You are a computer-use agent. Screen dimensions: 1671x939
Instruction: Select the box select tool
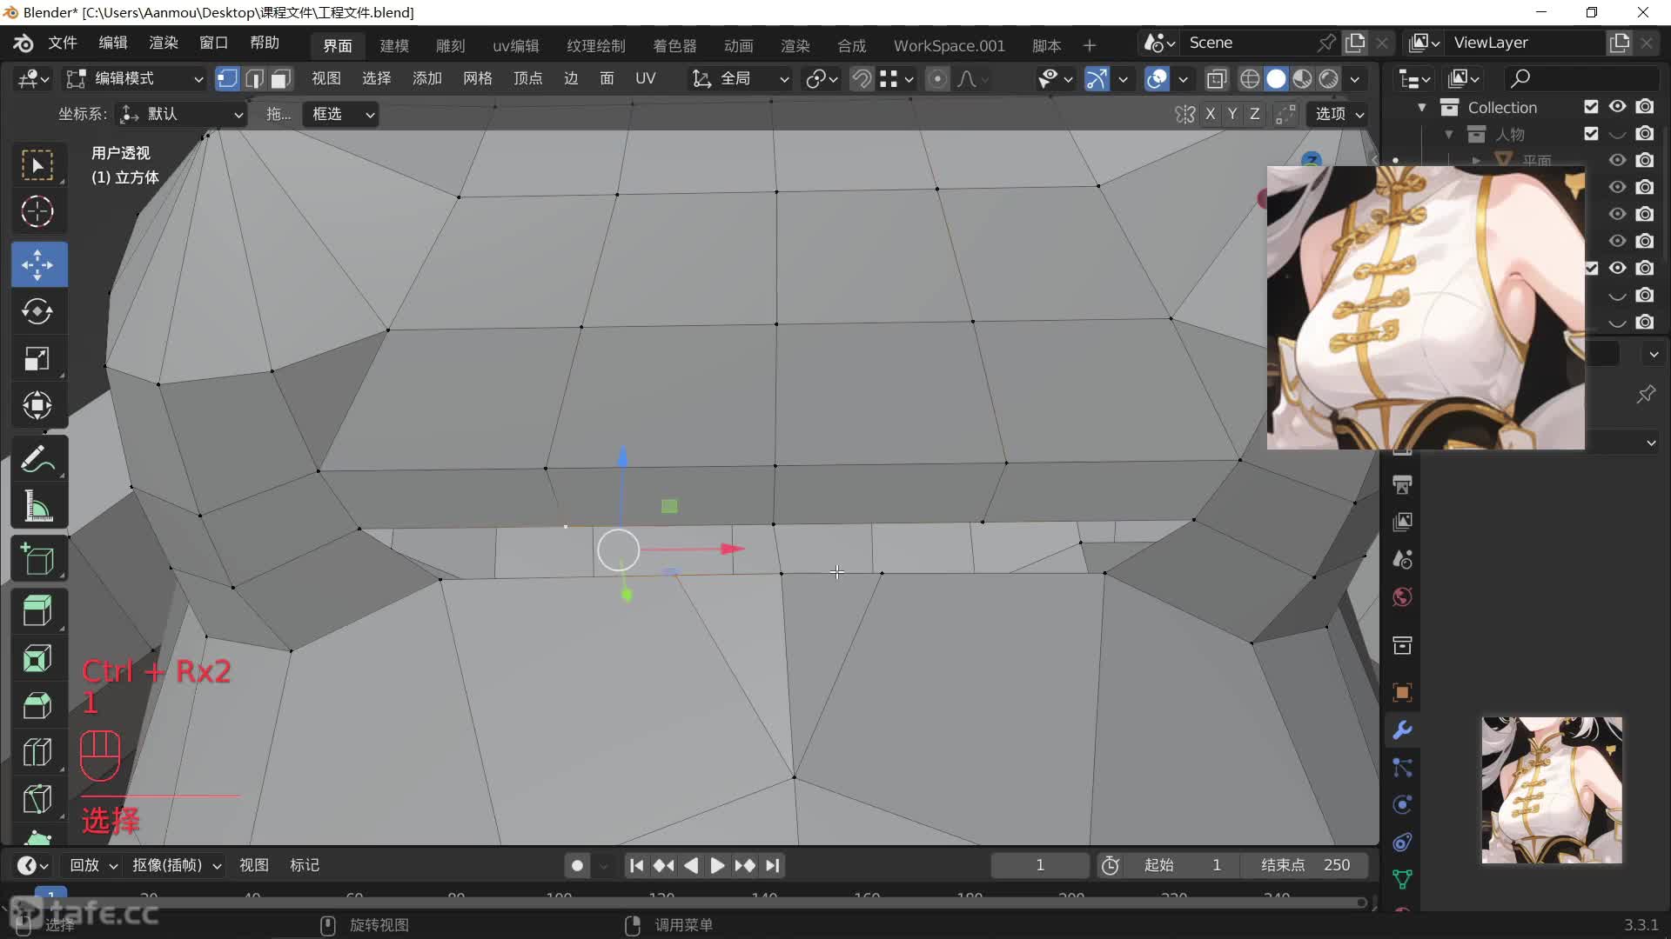(37, 165)
